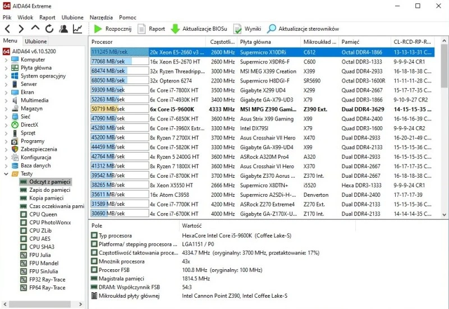The height and width of the screenshot is (309, 449).
Task: Click Aktualizacje sterowników magnifier icon
Action: (272, 29)
